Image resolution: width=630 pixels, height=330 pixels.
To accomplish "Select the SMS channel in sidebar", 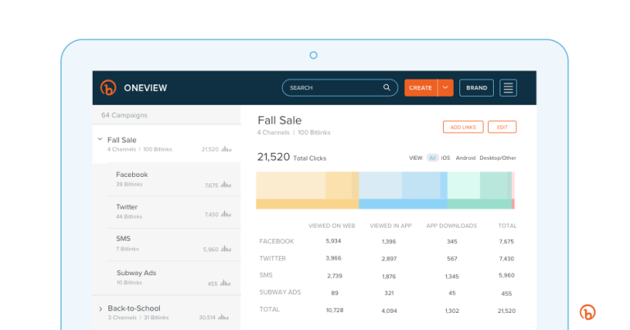I will click(174, 244).
